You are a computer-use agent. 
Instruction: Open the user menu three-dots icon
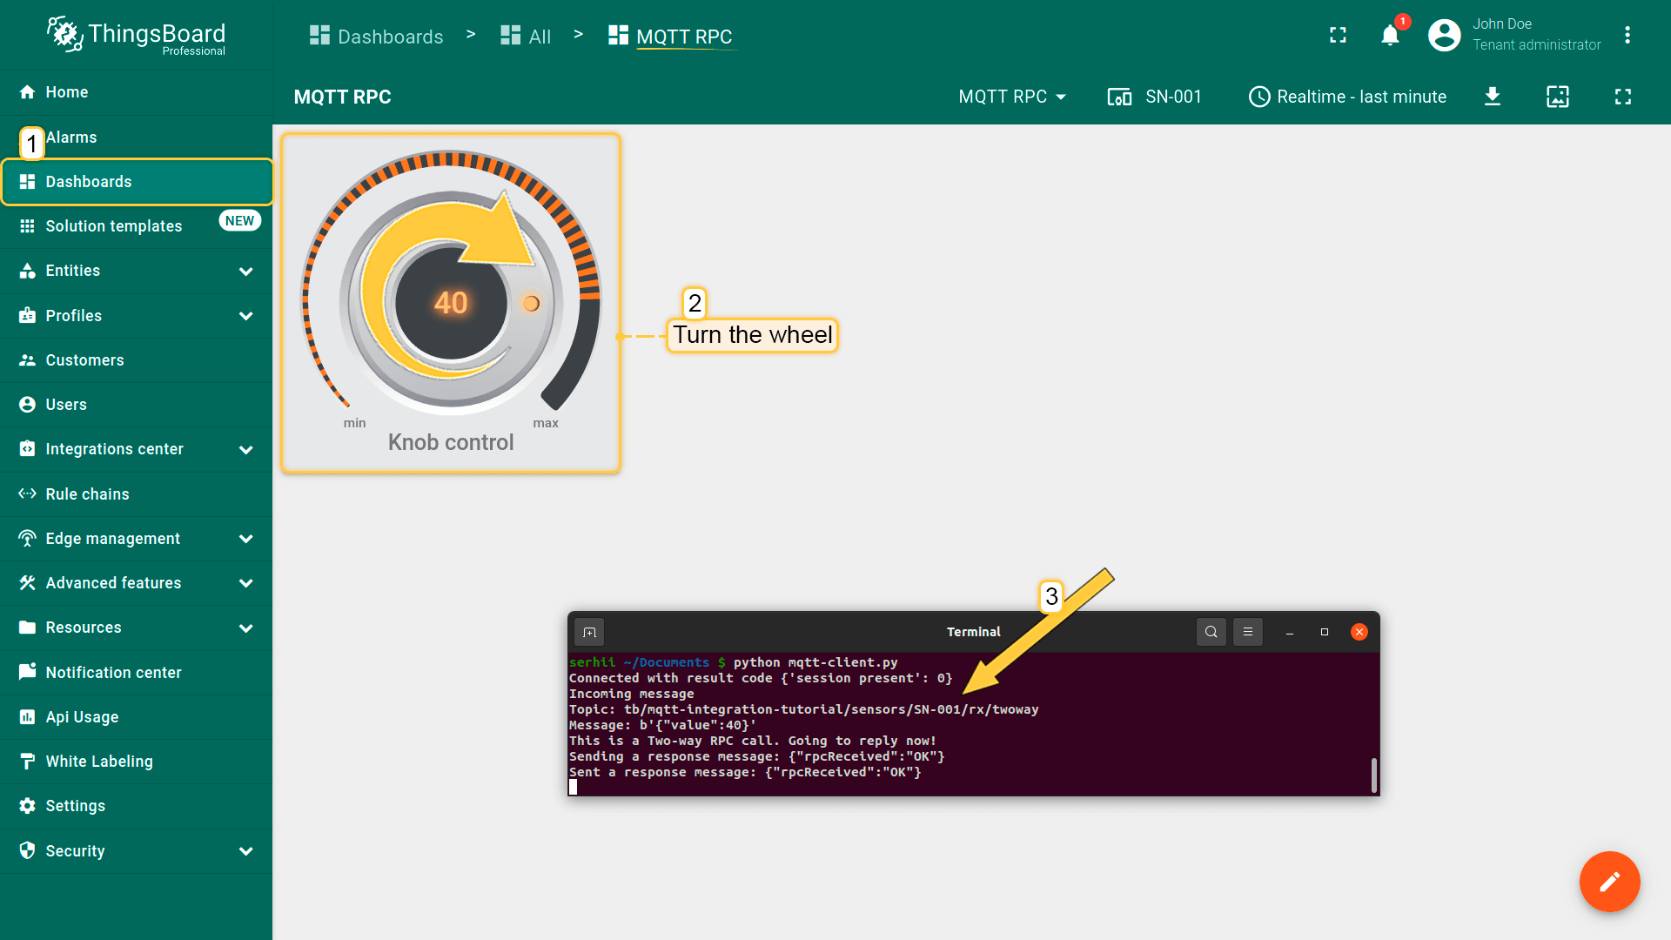pyautogui.click(x=1627, y=36)
